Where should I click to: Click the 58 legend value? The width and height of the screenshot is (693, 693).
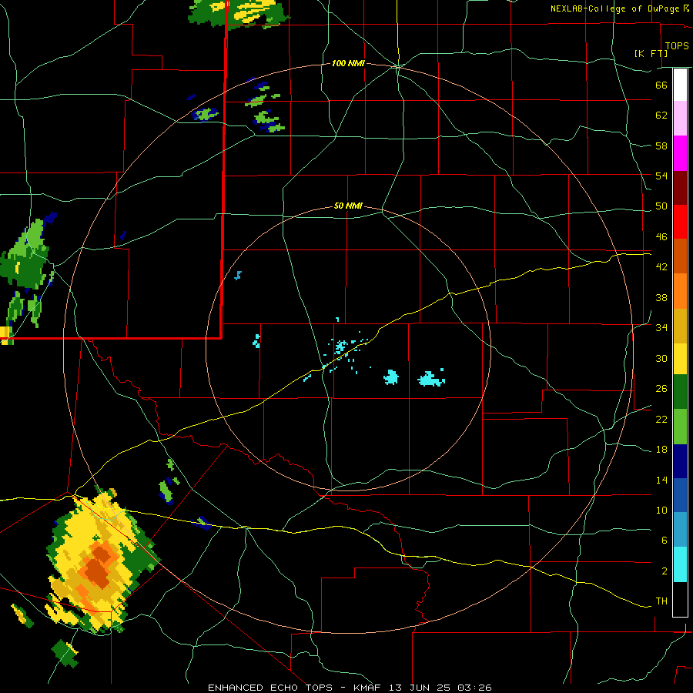coord(661,146)
